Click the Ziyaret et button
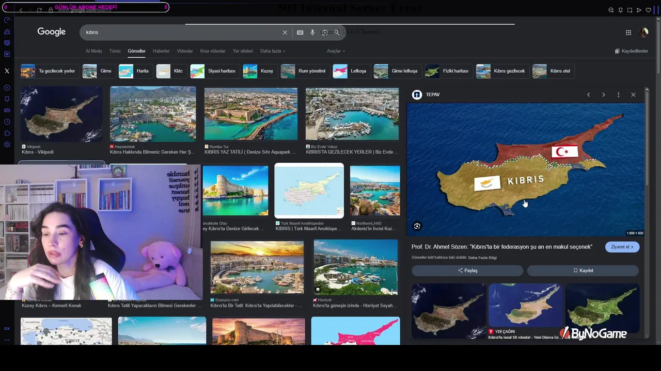661x371 pixels. tap(622, 247)
